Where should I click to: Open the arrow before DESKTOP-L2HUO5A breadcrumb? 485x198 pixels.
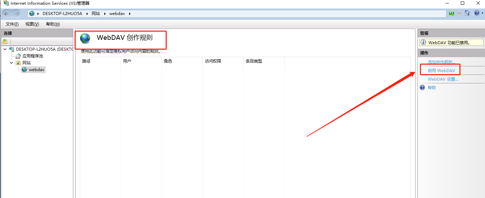click(x=38, y=14)
